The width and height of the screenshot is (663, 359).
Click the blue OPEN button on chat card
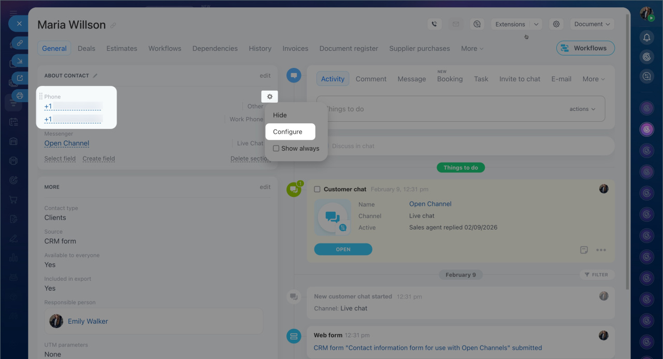343,249
